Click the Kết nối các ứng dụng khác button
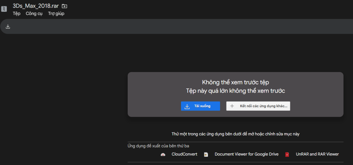Screen dimensions: 353x165 coord(258,106)
